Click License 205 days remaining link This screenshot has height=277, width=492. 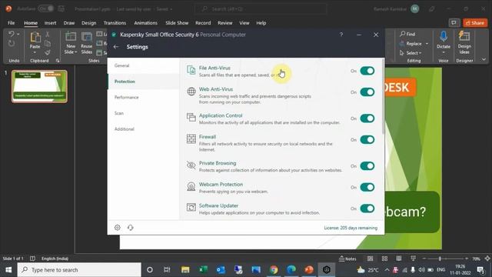pos(351,228)
